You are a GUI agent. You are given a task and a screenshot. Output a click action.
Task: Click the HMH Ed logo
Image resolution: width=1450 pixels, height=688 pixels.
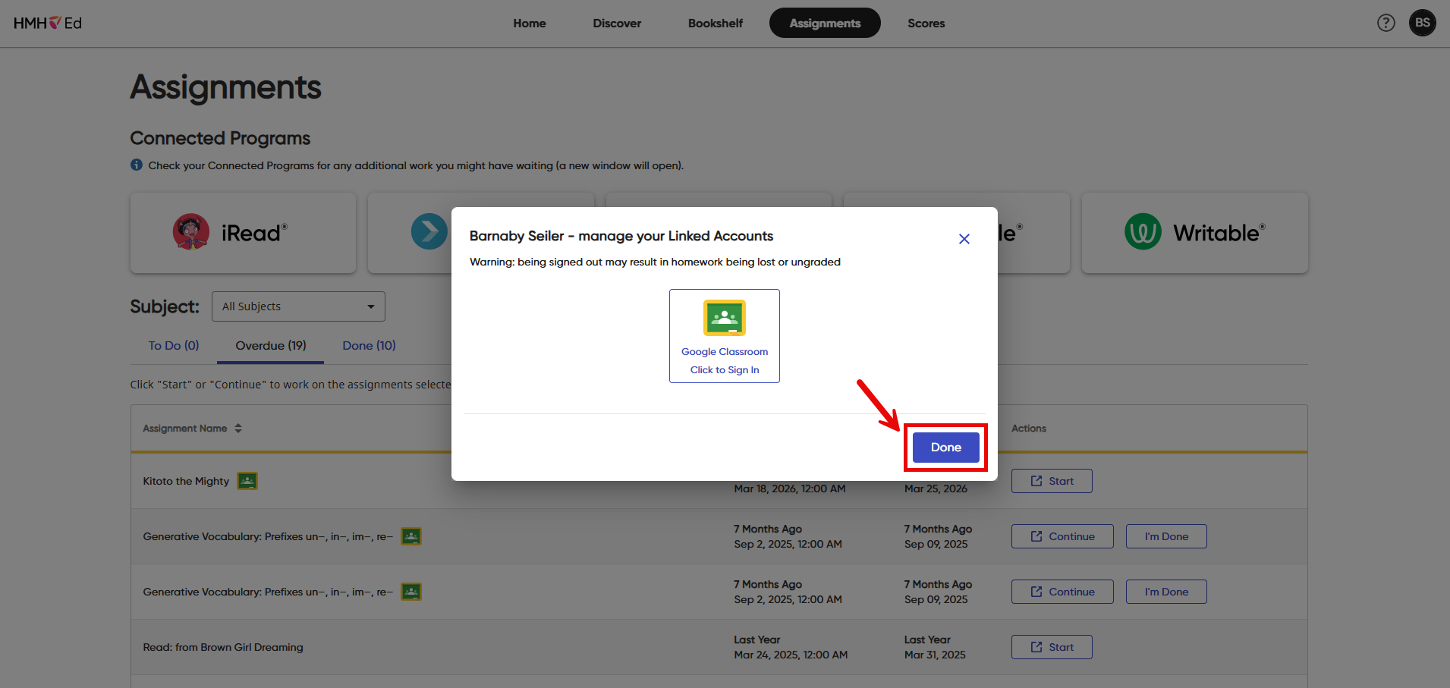coord(48,23)
